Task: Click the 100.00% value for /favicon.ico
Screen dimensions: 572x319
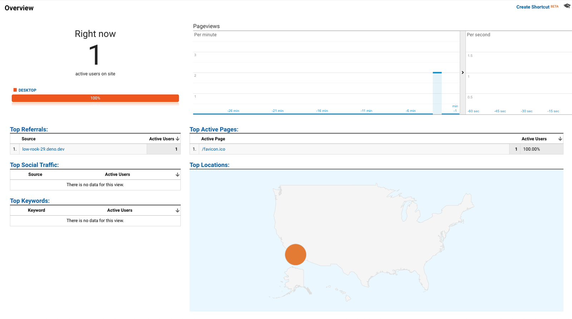Action: pos(532,149)
